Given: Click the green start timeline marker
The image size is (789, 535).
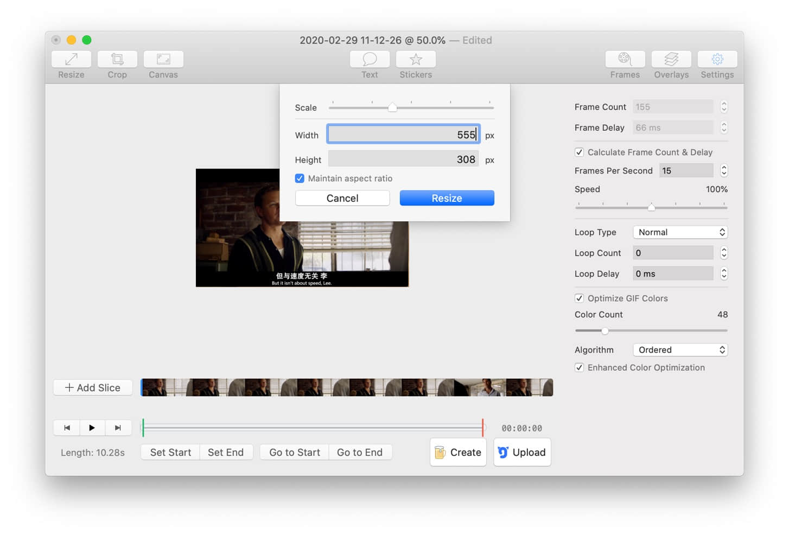Looking at the screenshot, I should [x=143, y=428].
